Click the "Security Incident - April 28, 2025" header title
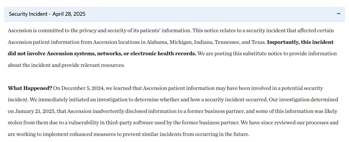 [x=47, y=14]
